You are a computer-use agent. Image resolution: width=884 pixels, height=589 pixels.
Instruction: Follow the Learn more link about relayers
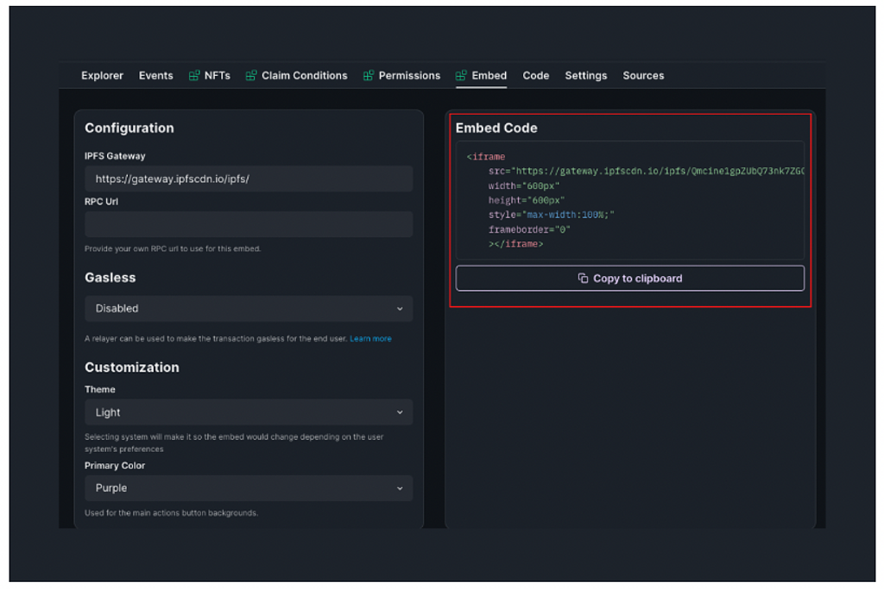(x=370, y=339)
